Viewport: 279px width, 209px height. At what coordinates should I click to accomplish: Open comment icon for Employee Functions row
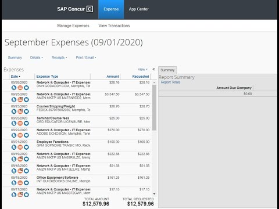click(26, 147)
